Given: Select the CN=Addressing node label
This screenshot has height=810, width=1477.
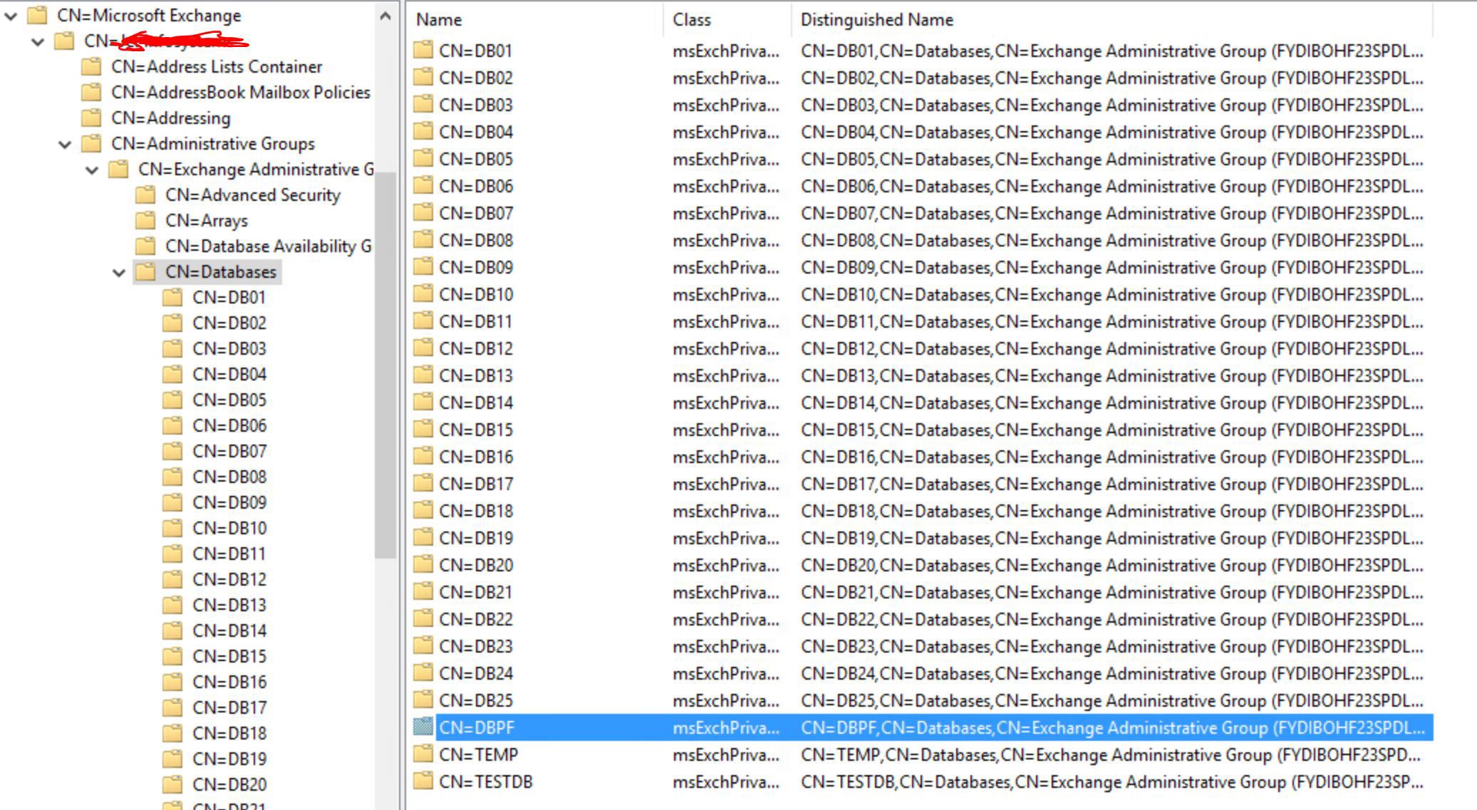Looking at the screenshot, I should click(170, 118).
